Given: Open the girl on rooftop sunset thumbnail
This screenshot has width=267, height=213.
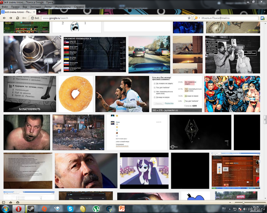Looking at the screenshot, I should pyautogui.click(x=188, y=54).
